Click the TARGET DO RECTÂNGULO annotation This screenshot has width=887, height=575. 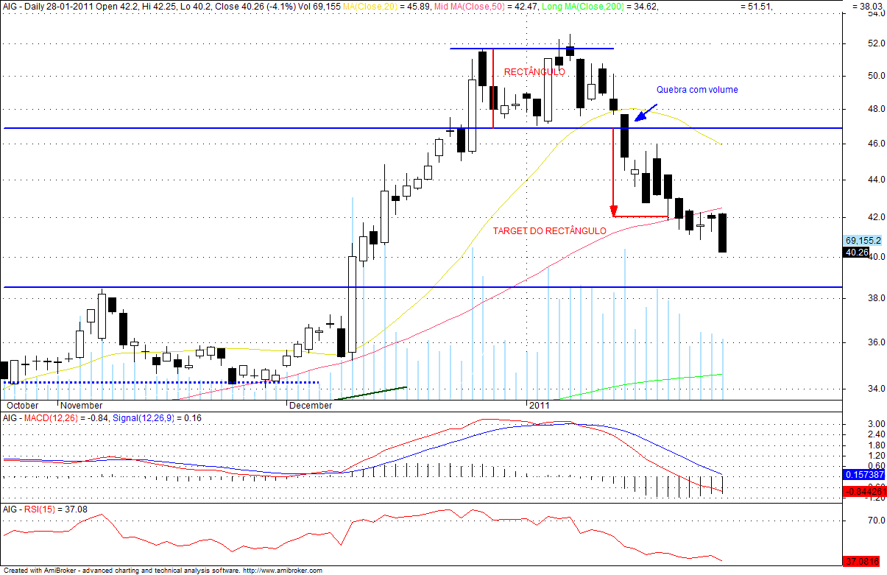tap(550, 230)
